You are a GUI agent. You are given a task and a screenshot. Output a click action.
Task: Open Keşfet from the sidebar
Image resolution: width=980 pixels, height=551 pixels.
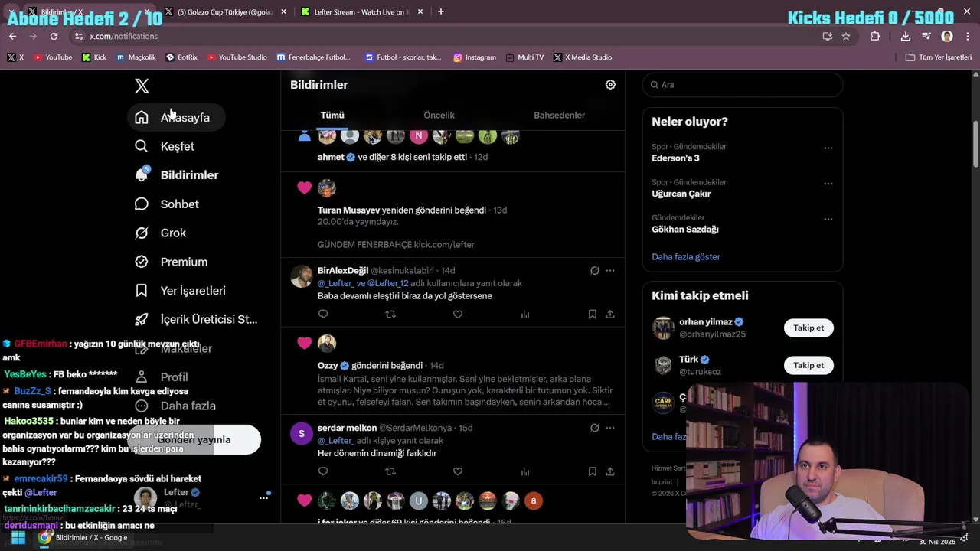coord(165,146)
